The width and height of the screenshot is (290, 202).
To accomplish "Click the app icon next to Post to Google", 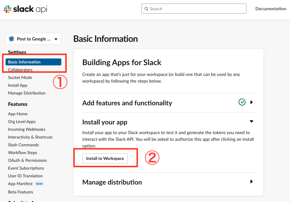I will pyautogui.click(x=12, y=39).
